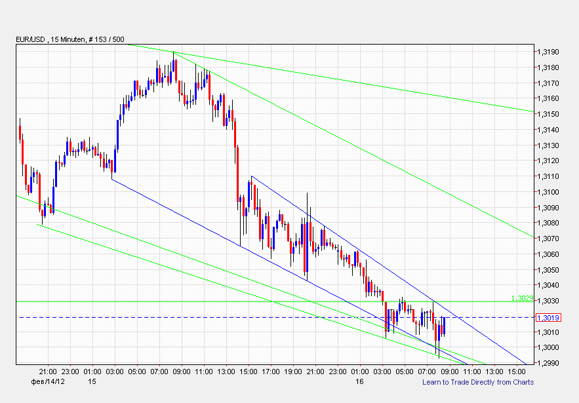Viewport: 579px width, 403px height.
Task: Click the 1,3000 price axis label
Action: 548,348
